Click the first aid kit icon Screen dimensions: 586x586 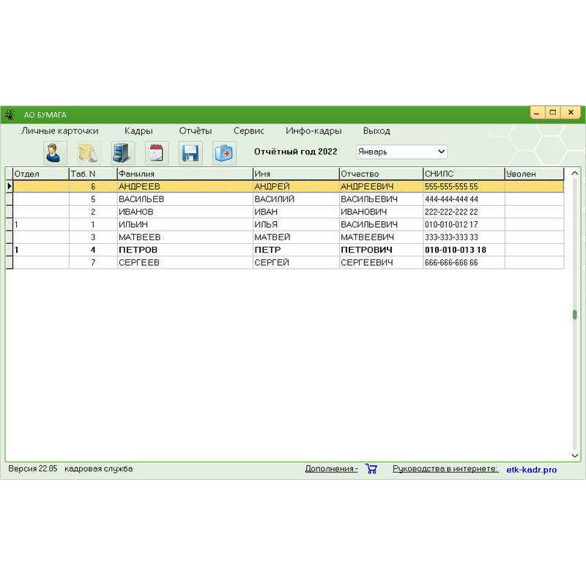[224, 152]
